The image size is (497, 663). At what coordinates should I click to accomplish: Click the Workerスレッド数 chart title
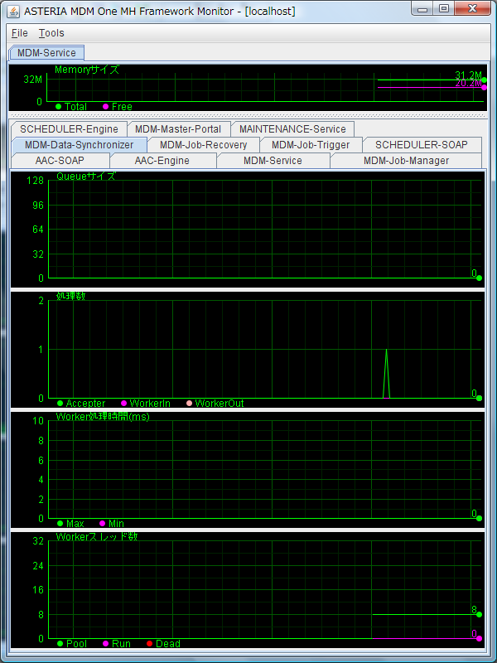97,536
